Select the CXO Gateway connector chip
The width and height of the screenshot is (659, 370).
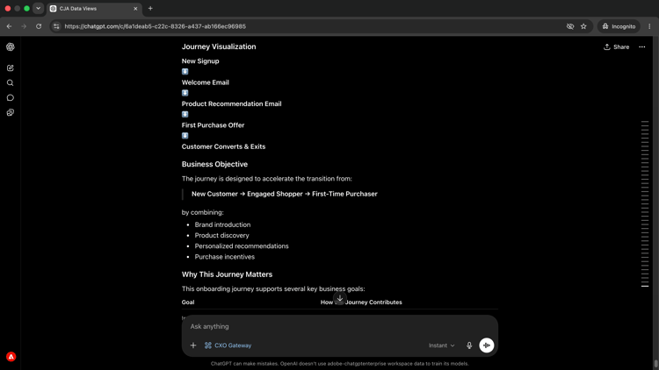tap(228, 345)
